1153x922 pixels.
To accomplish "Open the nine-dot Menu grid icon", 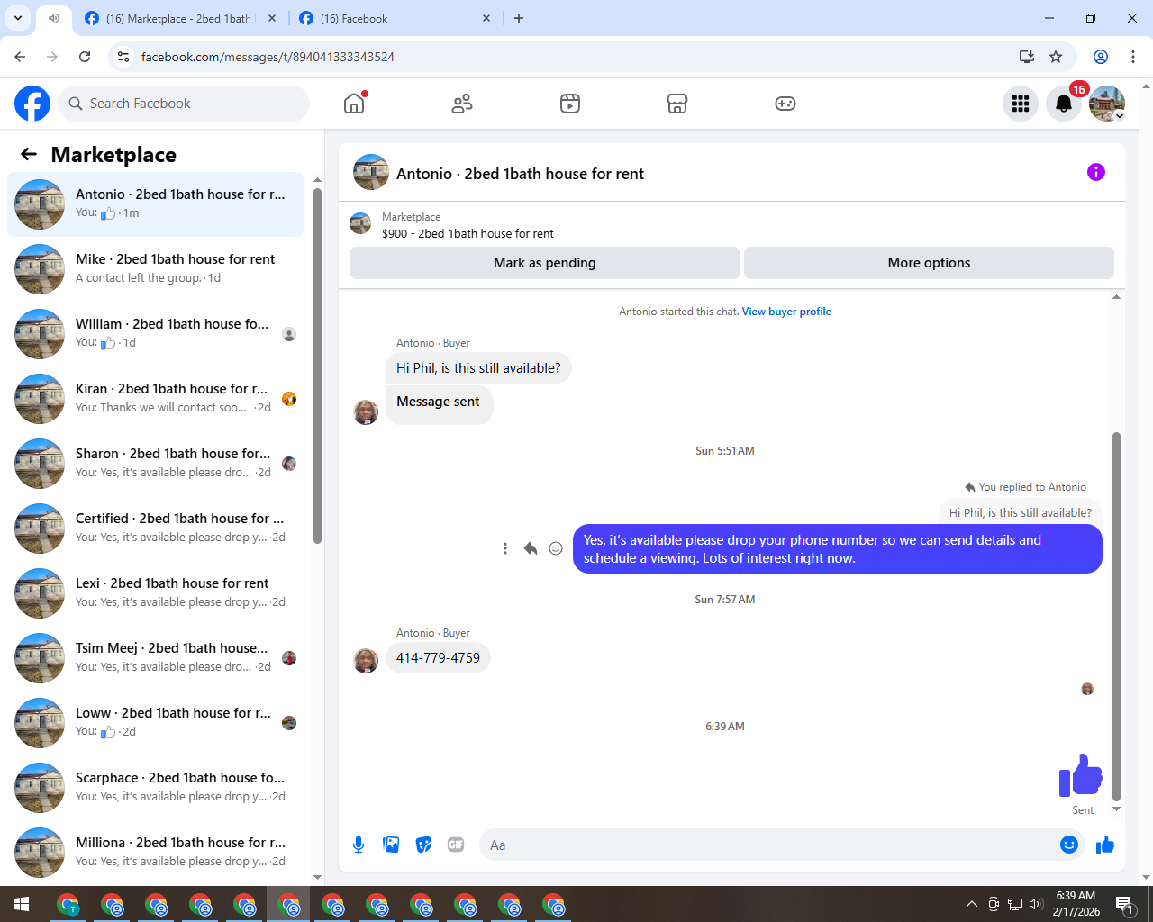I will (x=1021, y=104).
